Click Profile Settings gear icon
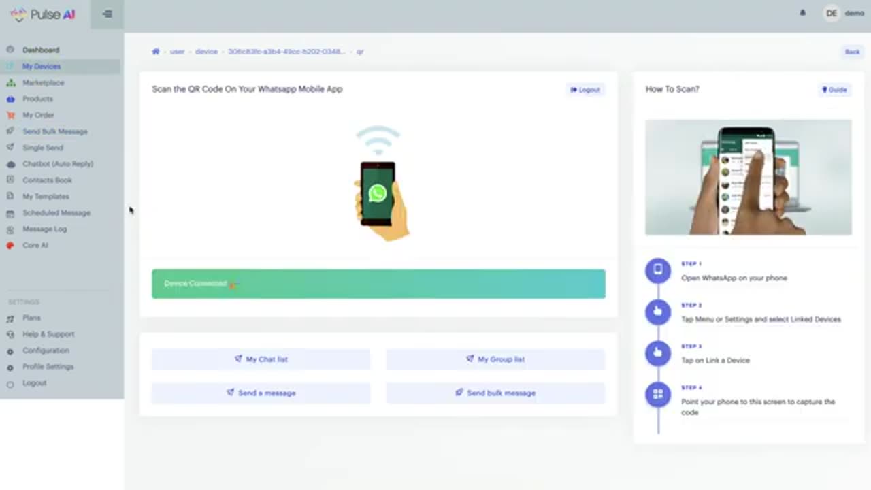Screen dimensions: 871x490 pos(10,367)
